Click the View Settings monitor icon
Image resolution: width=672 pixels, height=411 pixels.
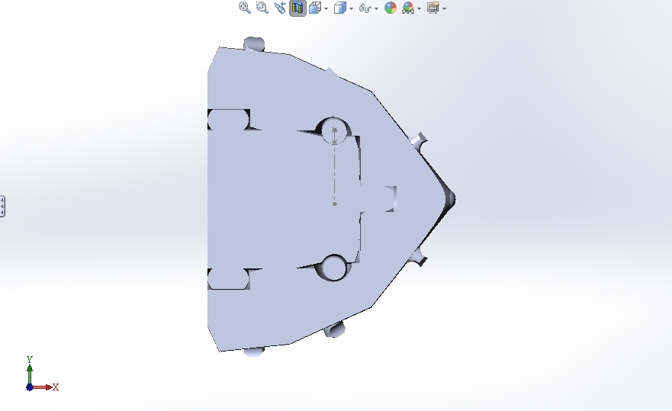point(433,8)
